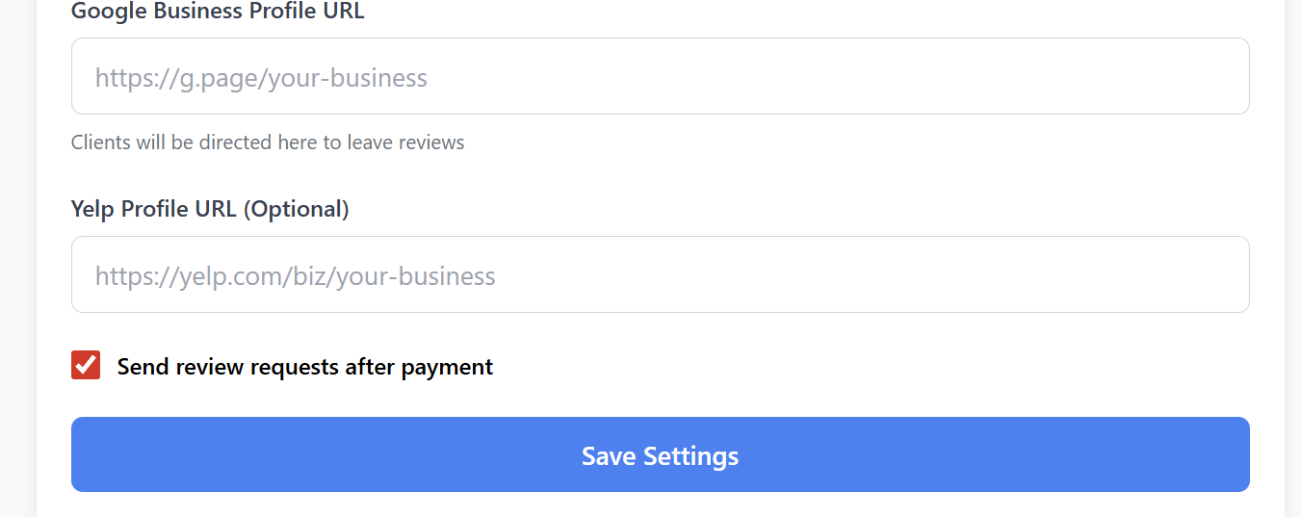This screenshot has width=1302, height=517.
Task: Click the "Yelp Profile URL (Optional)" label
Action: point(210,209)
